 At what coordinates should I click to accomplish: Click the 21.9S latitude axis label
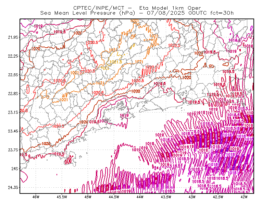[x=13, y=37]
